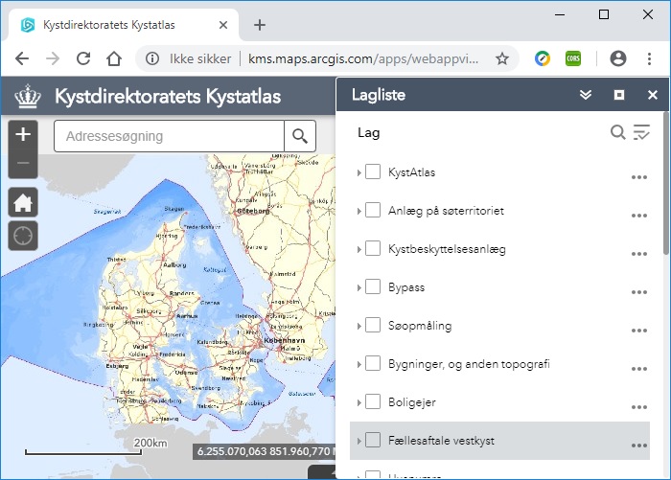Screen dimensions: 671x480
Task: Click the Boligejer layer name
Action: tap(412, 402)
